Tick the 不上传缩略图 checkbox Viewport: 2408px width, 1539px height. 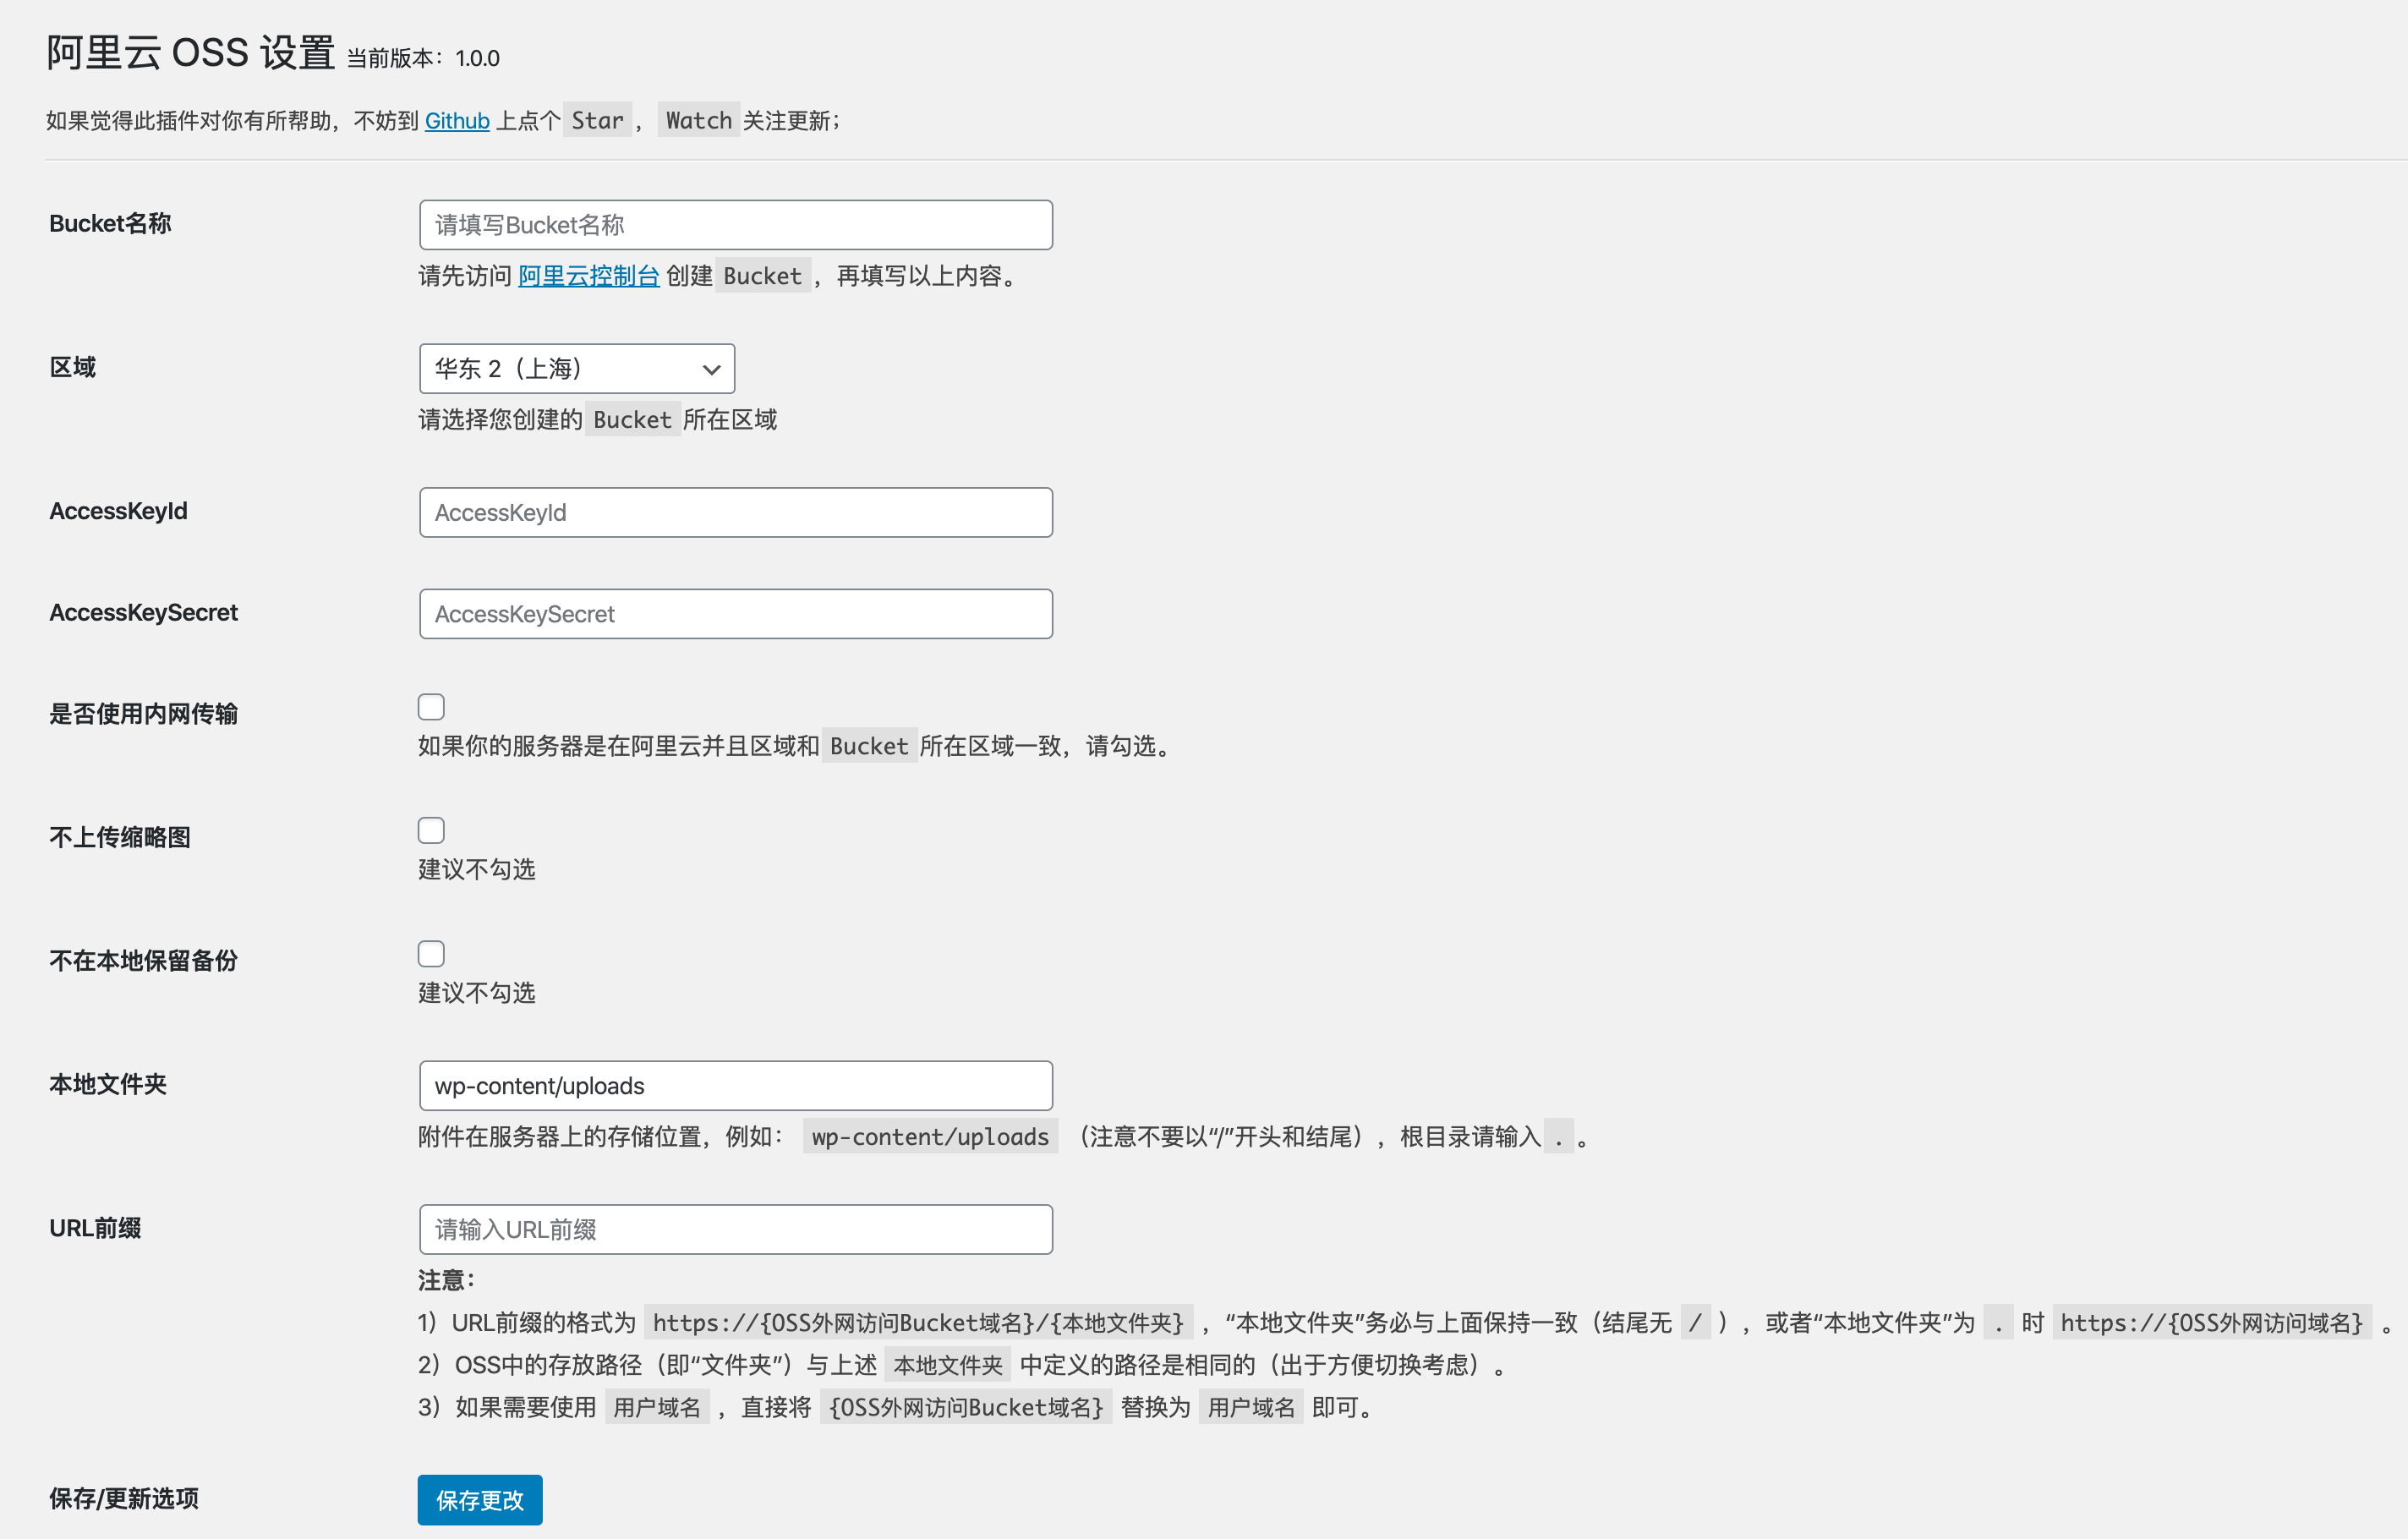(x=431, y=831)
